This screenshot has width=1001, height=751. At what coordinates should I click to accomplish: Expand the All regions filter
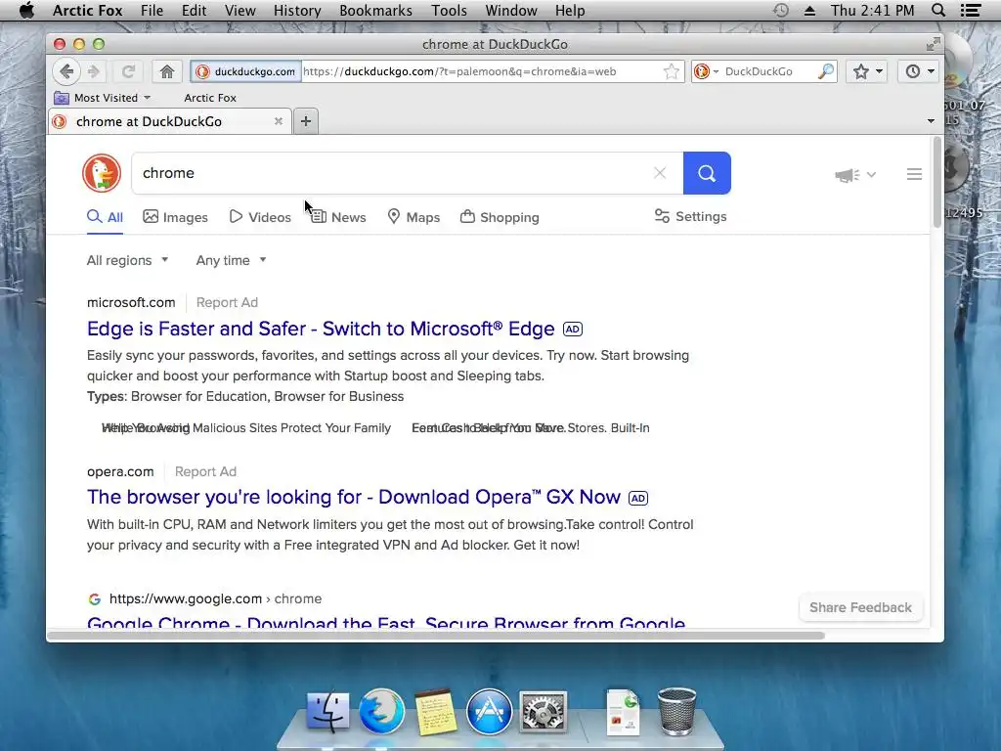pyautogui.click(x=127, y=260)
